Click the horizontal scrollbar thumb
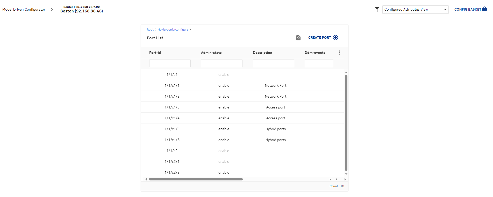The width and height of the screenshot is (493, 197). 196,179
